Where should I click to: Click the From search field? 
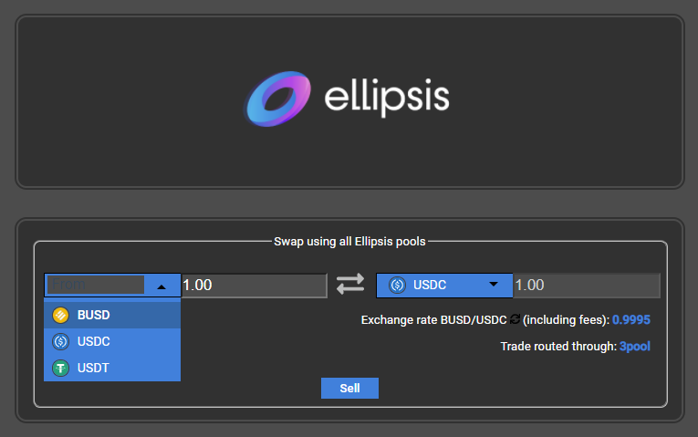tap(96, 285)
